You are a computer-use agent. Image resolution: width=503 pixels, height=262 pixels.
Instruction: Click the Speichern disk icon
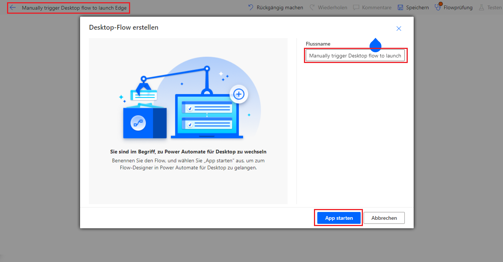pyautogui.click(x=400, y=7)
